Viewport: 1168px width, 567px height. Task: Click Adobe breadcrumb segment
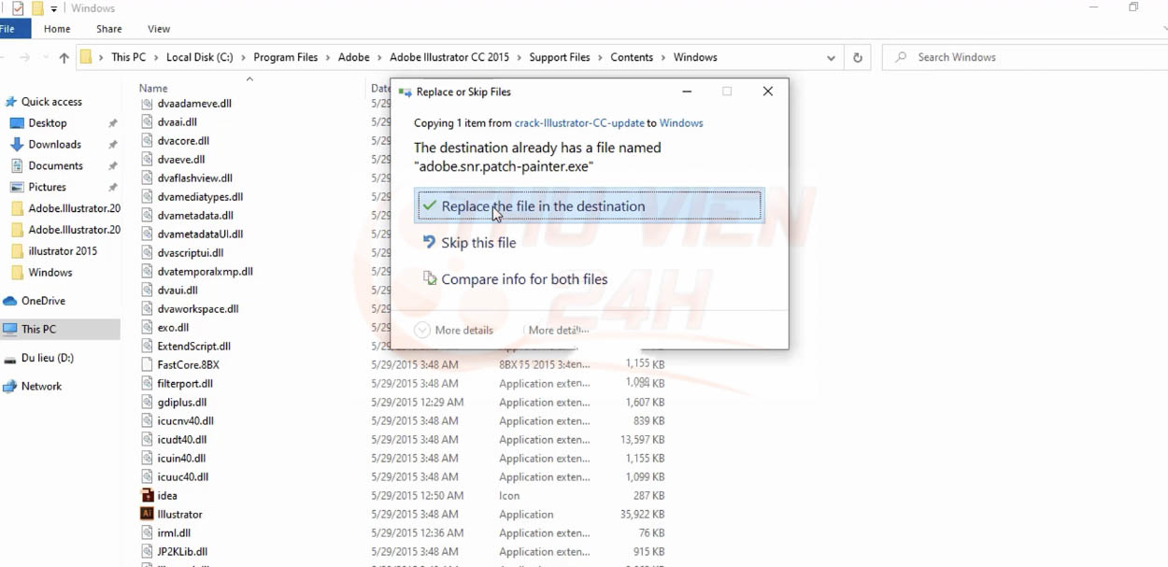(x=354, y=58)
